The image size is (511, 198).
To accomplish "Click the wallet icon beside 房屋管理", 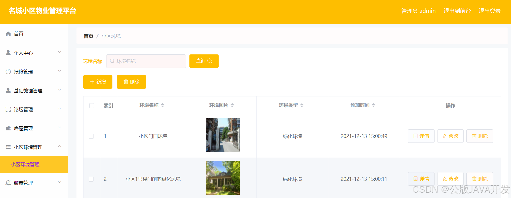I will click(8, 128).
